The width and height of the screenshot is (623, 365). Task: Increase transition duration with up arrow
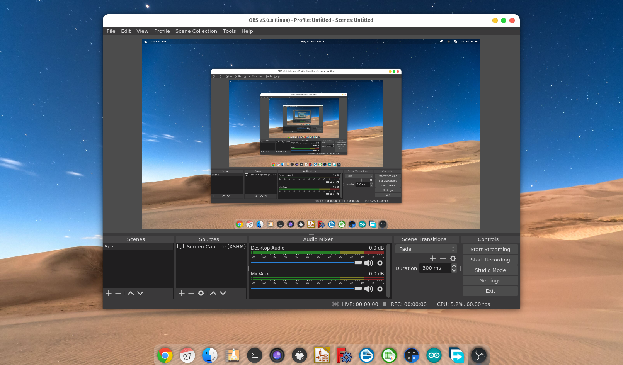pyautogui.click(x=454, y=266)
